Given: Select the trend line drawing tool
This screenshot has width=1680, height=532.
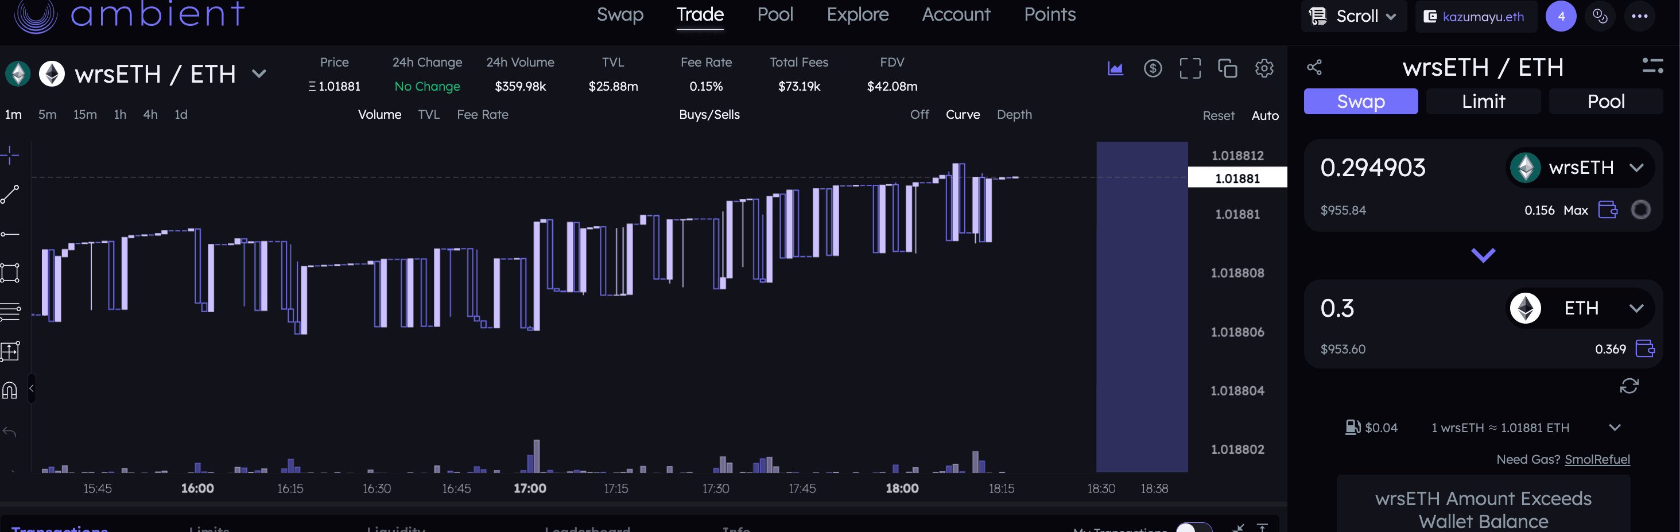Looking at the screenshot, I should pos(10,195).
